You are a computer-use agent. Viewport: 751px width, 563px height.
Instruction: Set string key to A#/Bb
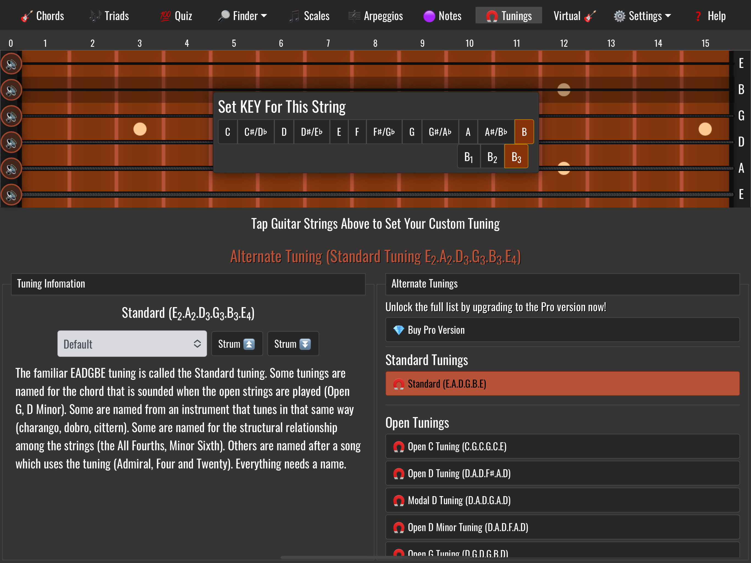(x=496, y=132)
